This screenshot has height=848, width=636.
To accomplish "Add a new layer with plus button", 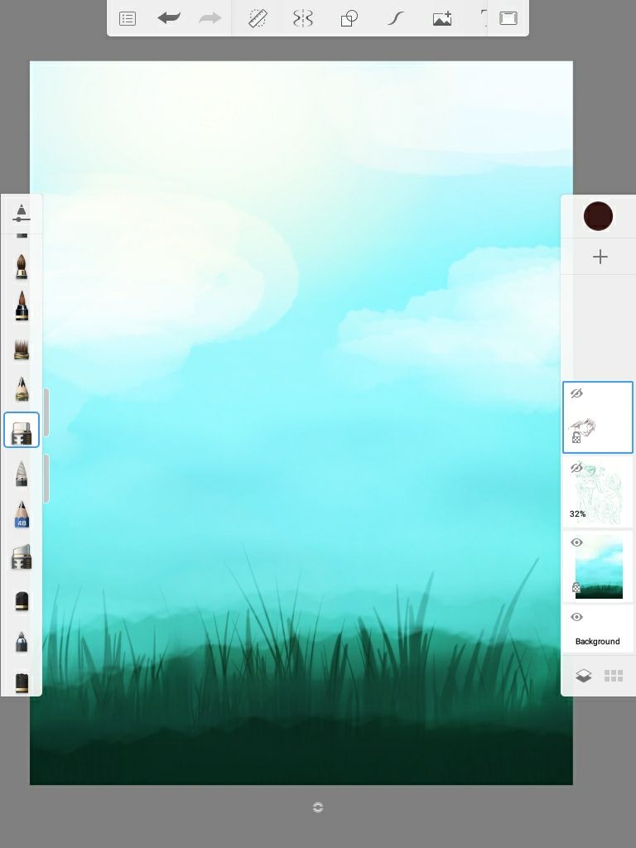I will (600, 257).
